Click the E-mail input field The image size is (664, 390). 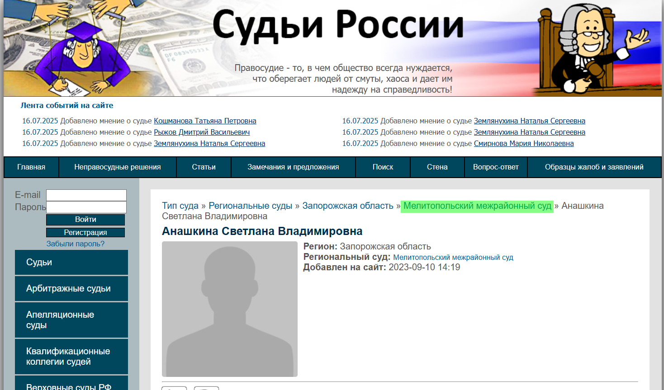tap(86, 195)
